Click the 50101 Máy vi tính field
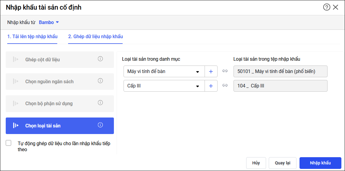345x171 pixels. 280,72
